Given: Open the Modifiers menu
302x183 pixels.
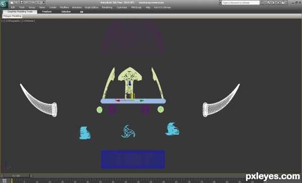Looking at the screenshot, I should 64,8.
